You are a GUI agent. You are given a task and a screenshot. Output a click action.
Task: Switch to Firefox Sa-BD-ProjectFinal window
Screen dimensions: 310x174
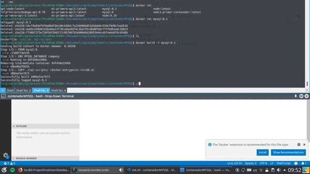44,170
